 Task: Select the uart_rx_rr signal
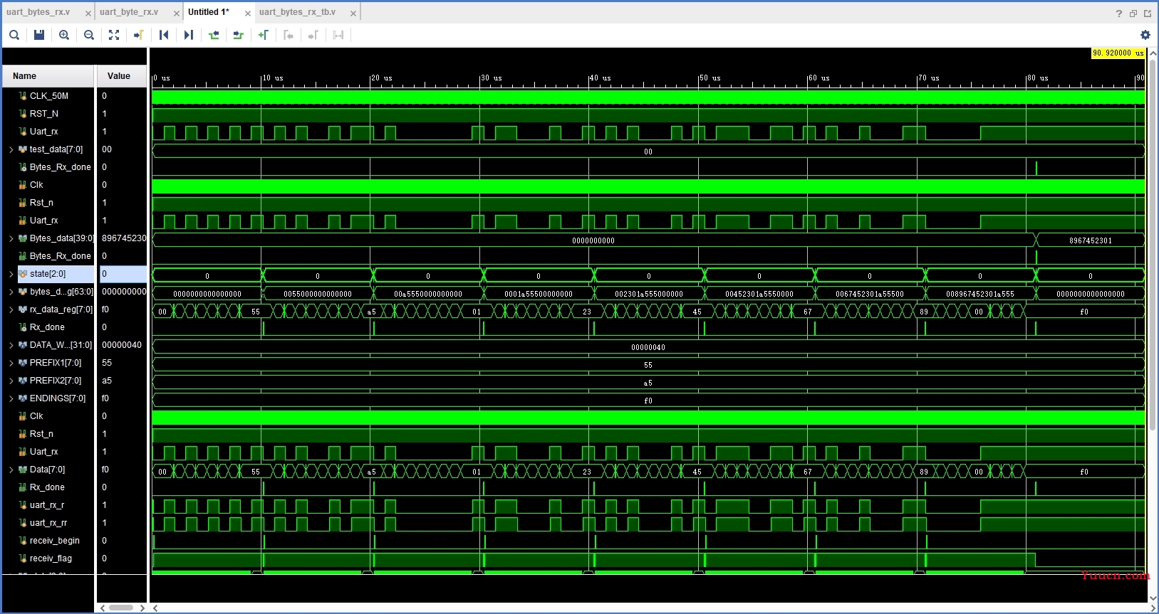[x=48, y=523]
